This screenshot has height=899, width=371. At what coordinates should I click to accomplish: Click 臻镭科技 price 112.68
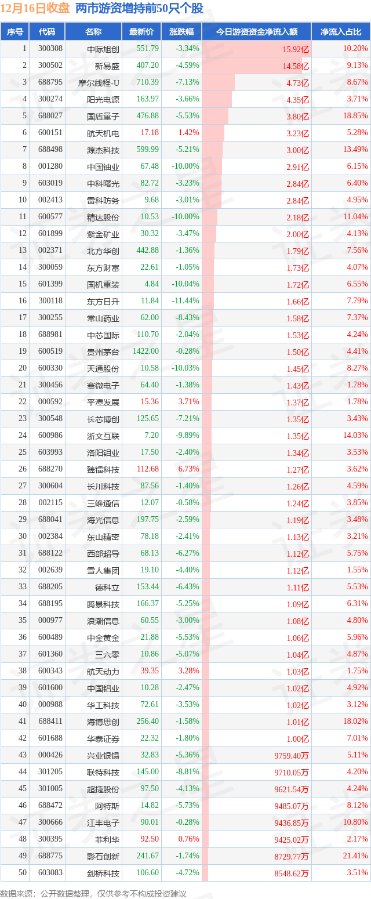click(148, 469)
